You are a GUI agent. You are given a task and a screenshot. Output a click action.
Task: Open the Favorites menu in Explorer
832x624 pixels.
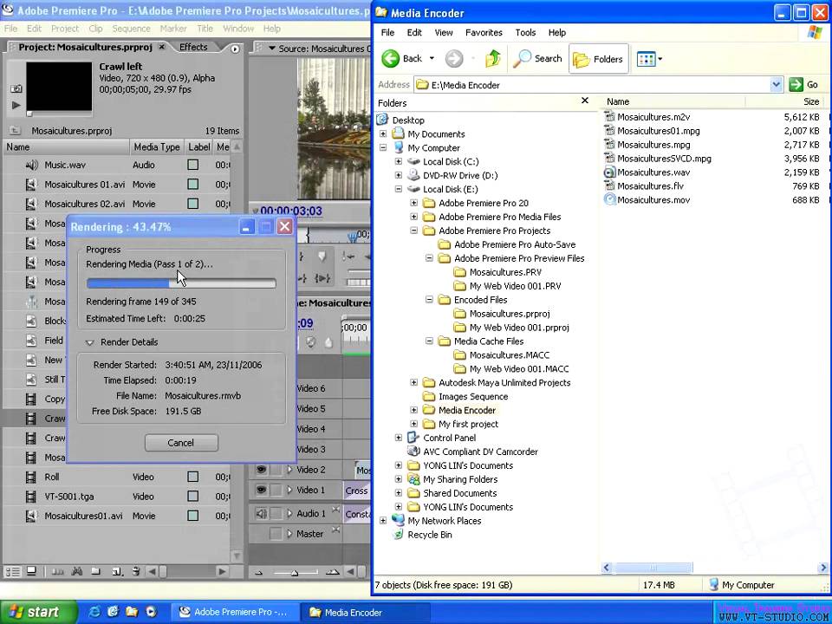point(484,32)
